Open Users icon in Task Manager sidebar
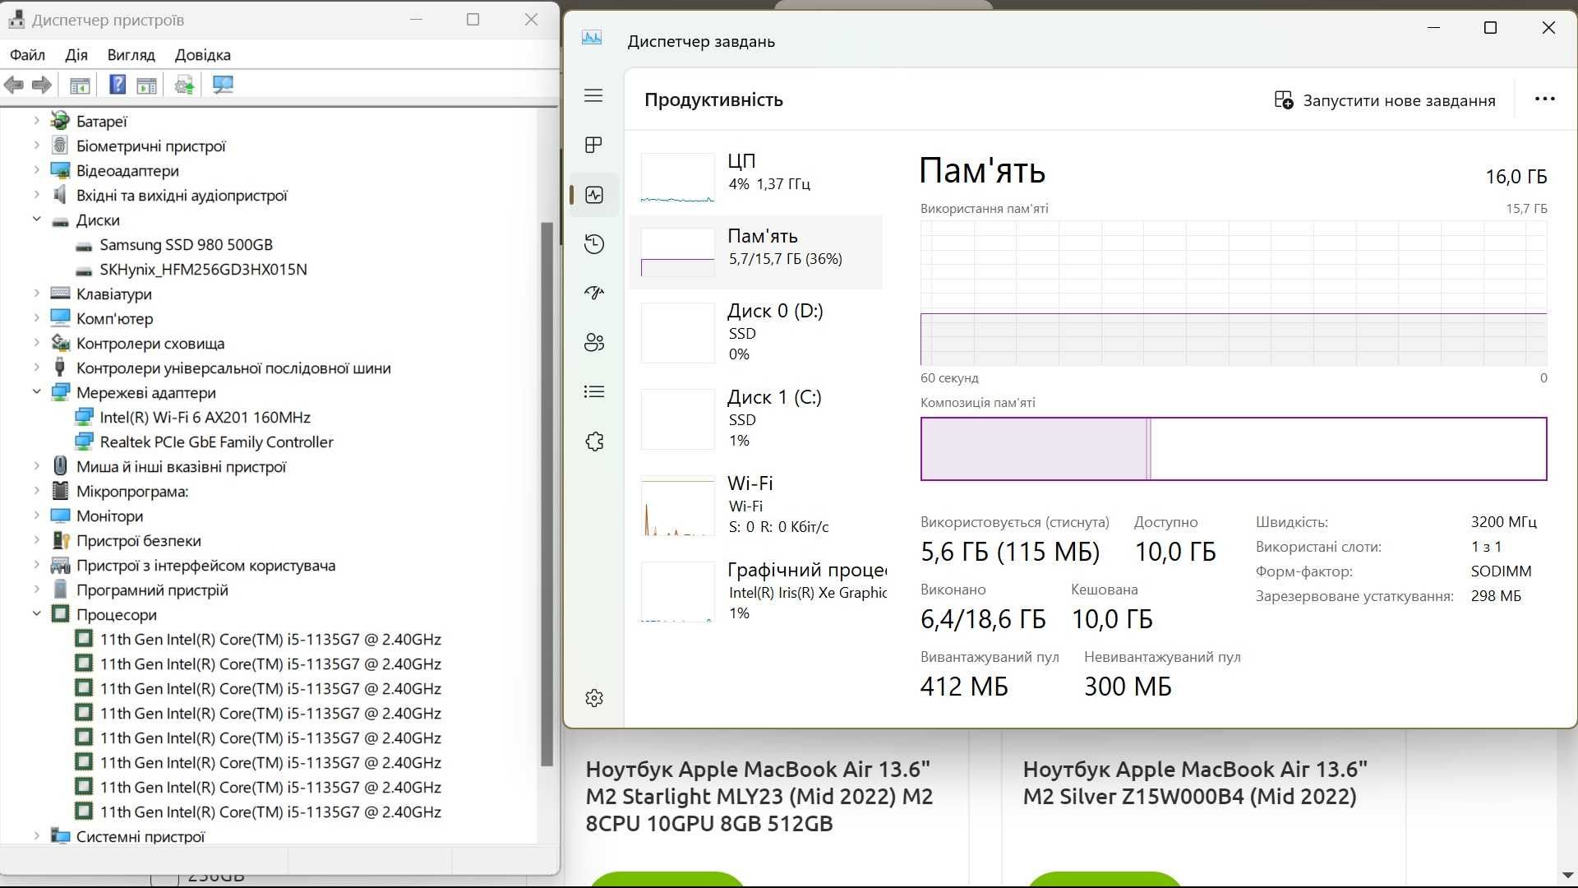 (x=593, y=343)
